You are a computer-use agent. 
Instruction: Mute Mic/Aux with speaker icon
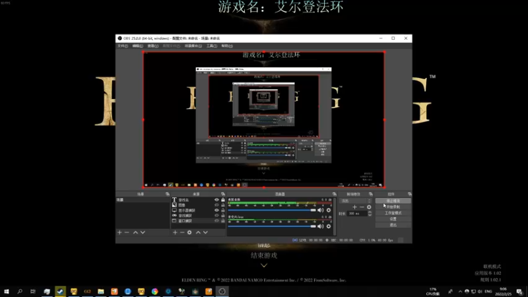click(321, 226)
